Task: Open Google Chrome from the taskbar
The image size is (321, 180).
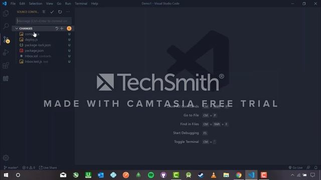Action: pos(239,175)
